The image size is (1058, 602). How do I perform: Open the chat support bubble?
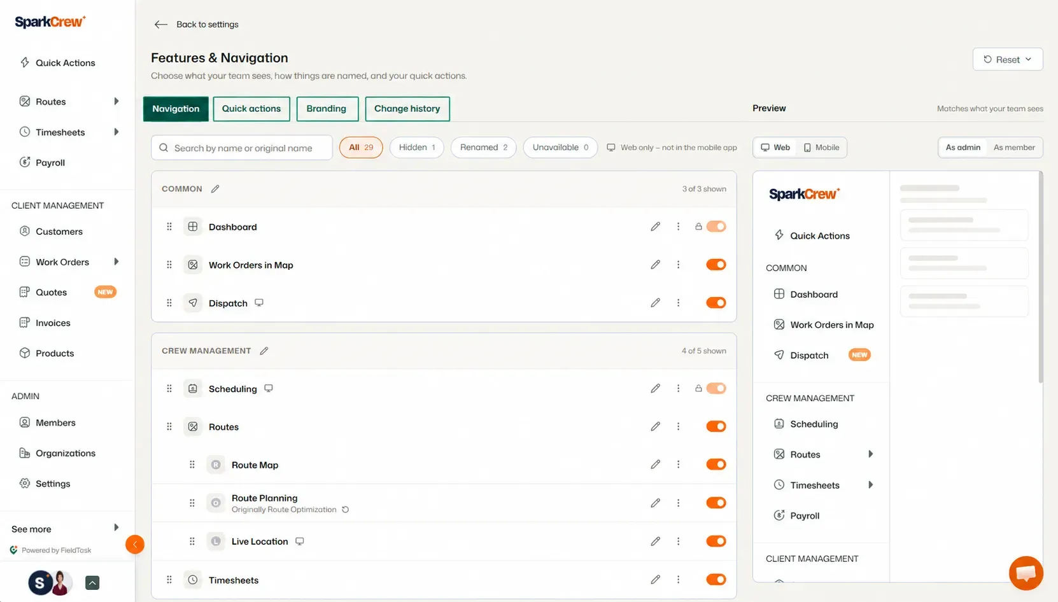1026,573
